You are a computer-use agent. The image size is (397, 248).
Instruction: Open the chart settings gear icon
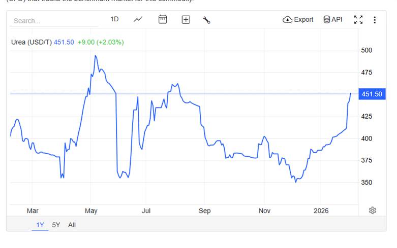click(373, 210)
